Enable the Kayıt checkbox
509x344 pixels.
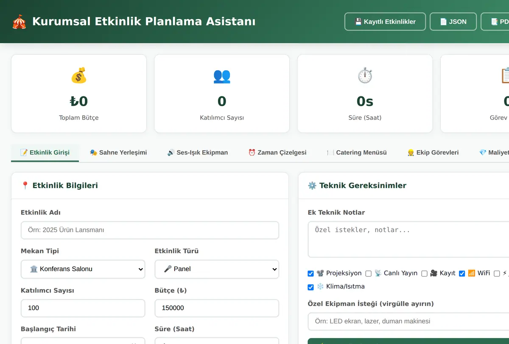click(424, 274)
